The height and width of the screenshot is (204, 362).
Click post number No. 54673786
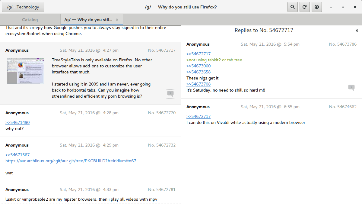coord(343,44)
